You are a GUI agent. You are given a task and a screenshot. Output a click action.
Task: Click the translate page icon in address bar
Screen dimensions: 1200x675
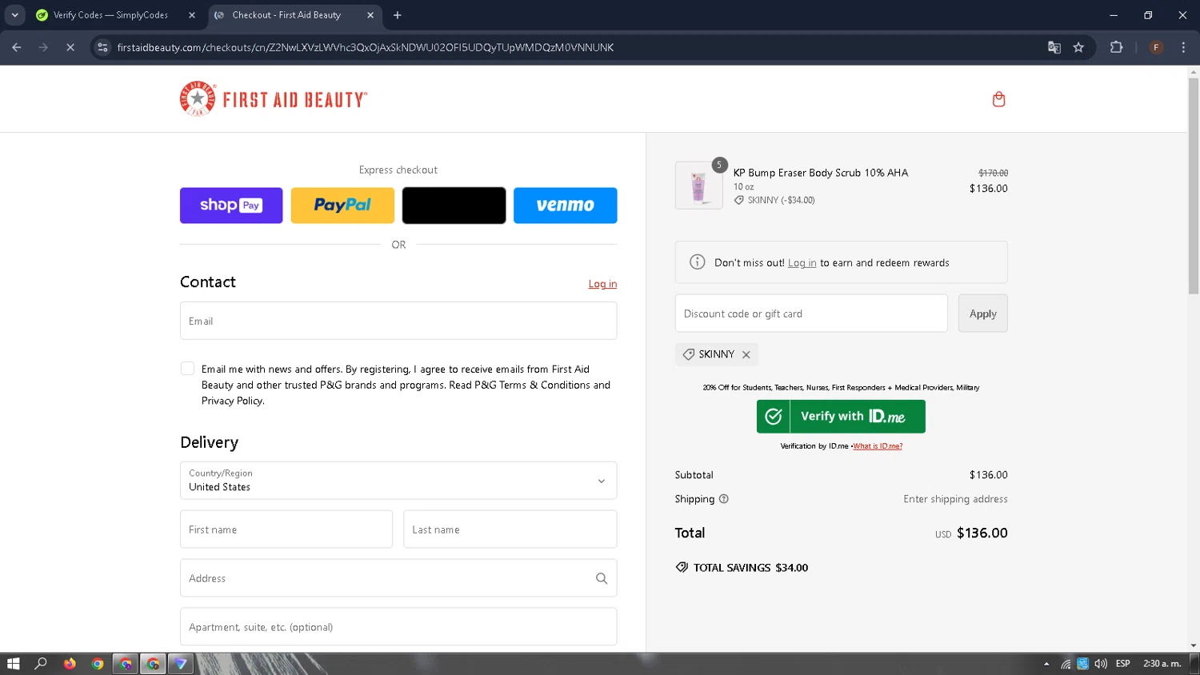pyautogui.click(x=1054, y=47)
